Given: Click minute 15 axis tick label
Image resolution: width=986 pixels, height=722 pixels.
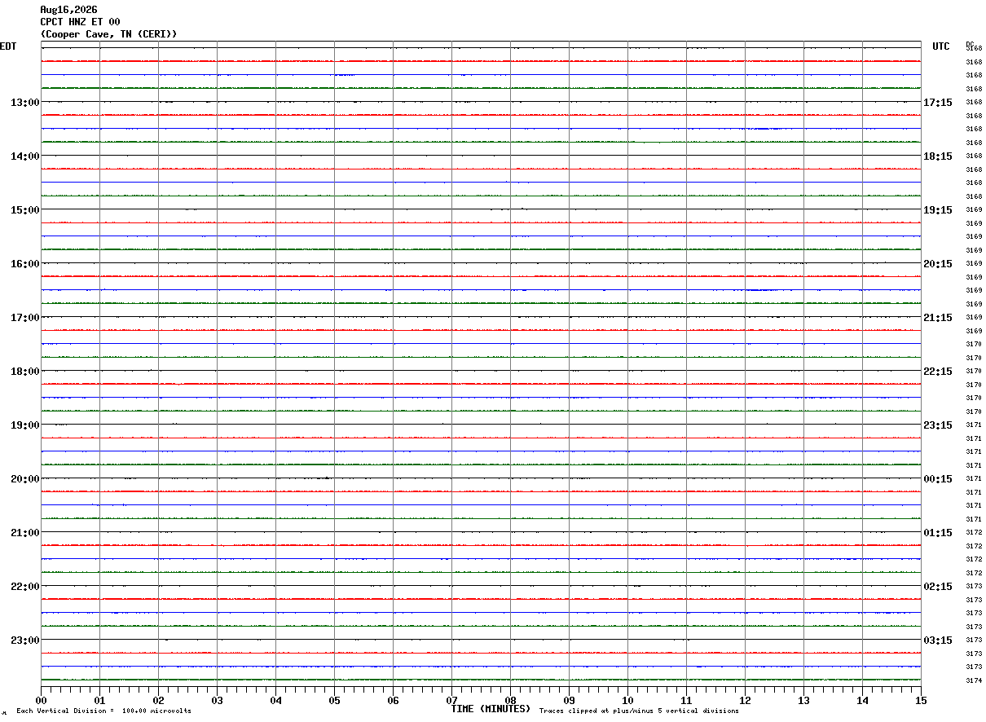Looking at the screenshot, I should coord(921,700).
